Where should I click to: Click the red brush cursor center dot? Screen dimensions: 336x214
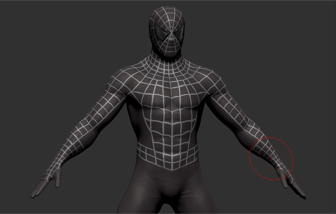coord(271,158)
